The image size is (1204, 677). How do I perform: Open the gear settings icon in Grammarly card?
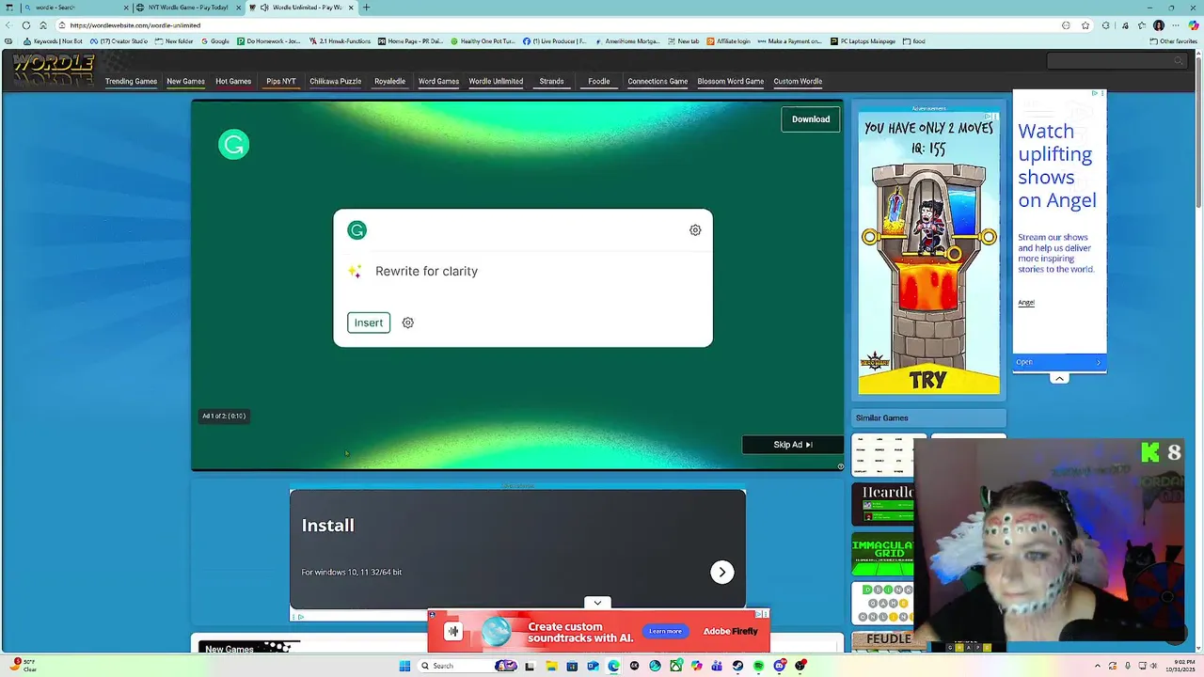coord(695,230)
